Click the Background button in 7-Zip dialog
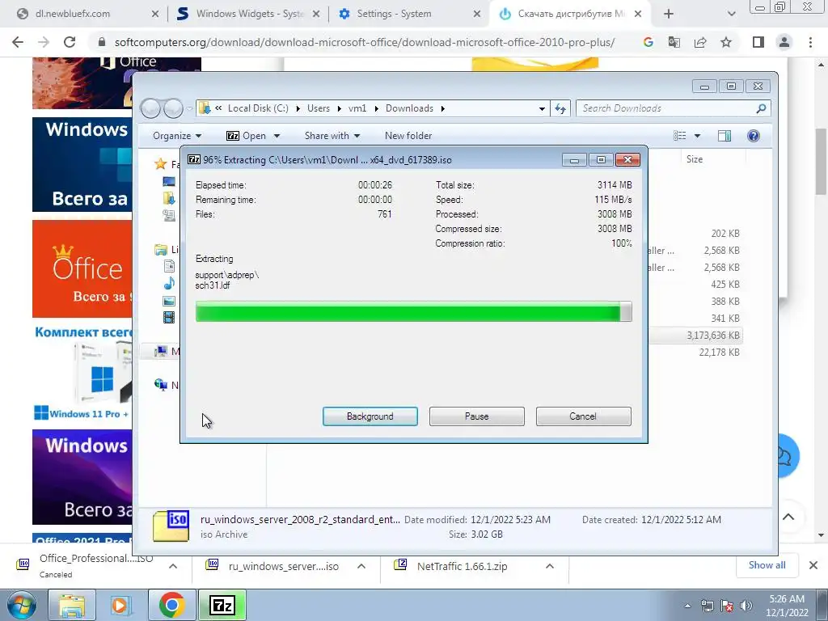Viewport: 828px width, 621px height. click(x=370, y=416)
